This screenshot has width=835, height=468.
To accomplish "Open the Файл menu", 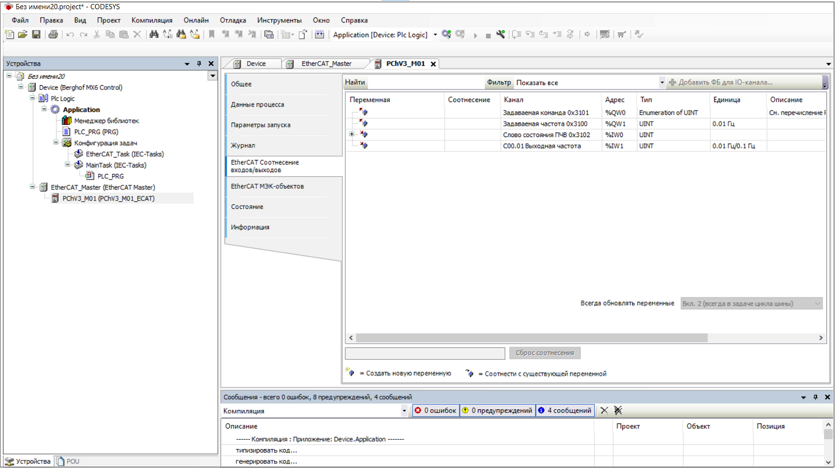I will (20, 20).
